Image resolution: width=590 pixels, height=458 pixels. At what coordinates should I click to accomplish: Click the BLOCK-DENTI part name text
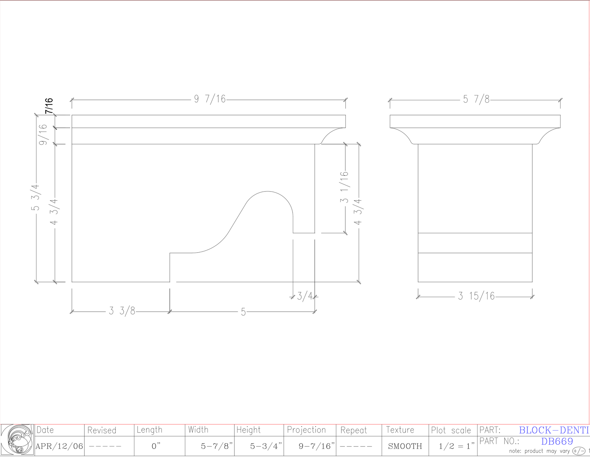[554, 430]
